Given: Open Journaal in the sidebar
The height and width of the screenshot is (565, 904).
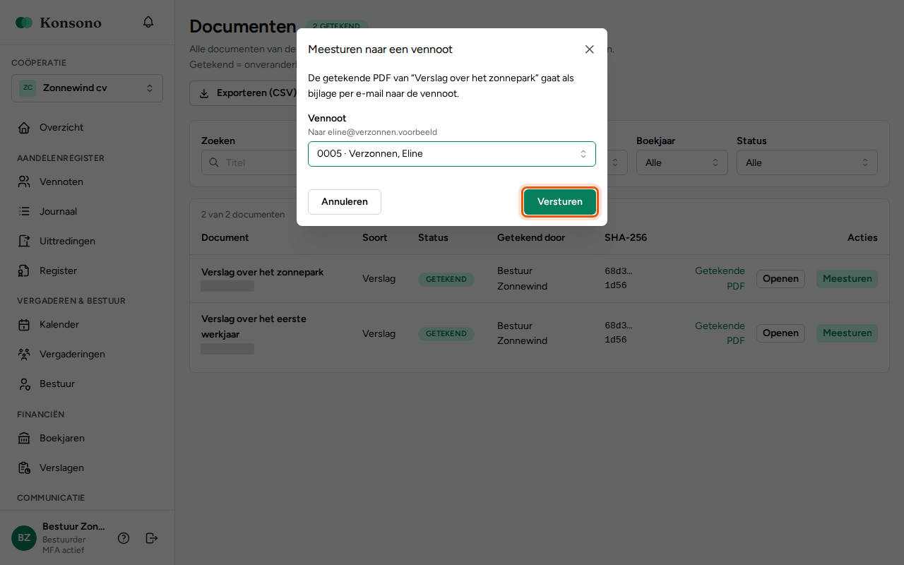Looking at the screenshot, I should tap(87, 211).
